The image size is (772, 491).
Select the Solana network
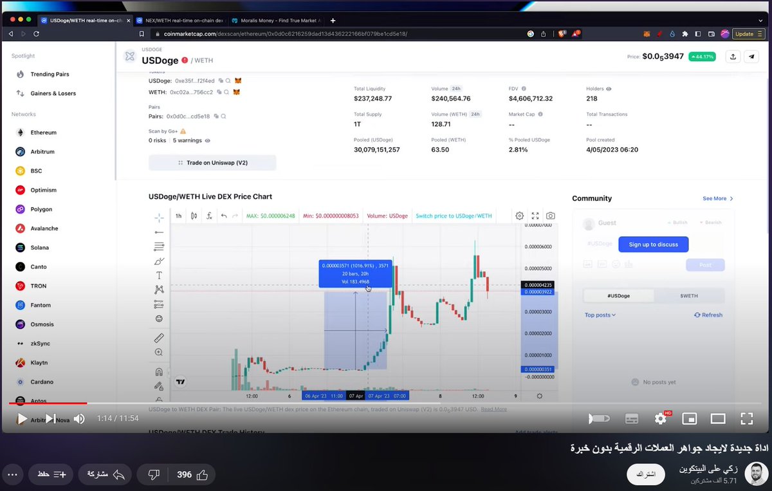39,248
